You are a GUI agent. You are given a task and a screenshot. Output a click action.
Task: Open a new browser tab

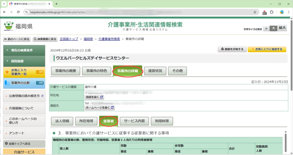click(x=56, y=4)
